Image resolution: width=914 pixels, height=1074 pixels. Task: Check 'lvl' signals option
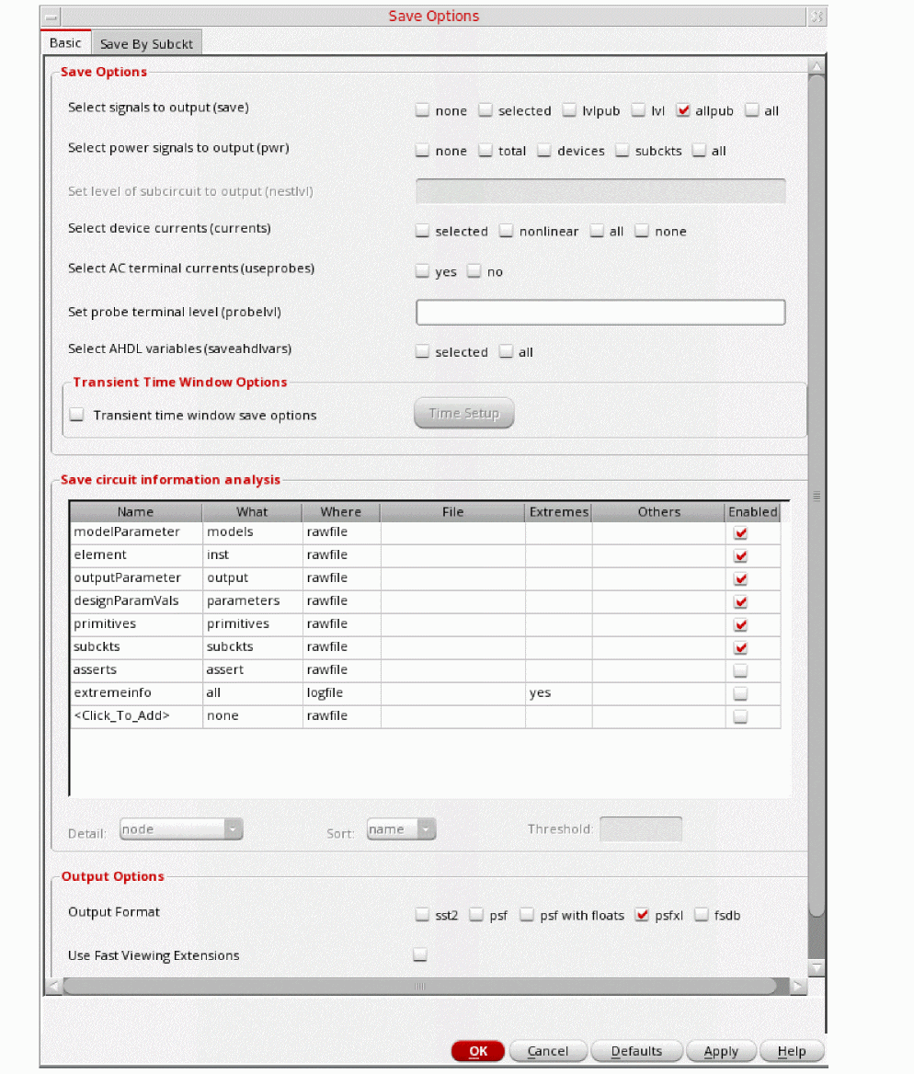638,109
